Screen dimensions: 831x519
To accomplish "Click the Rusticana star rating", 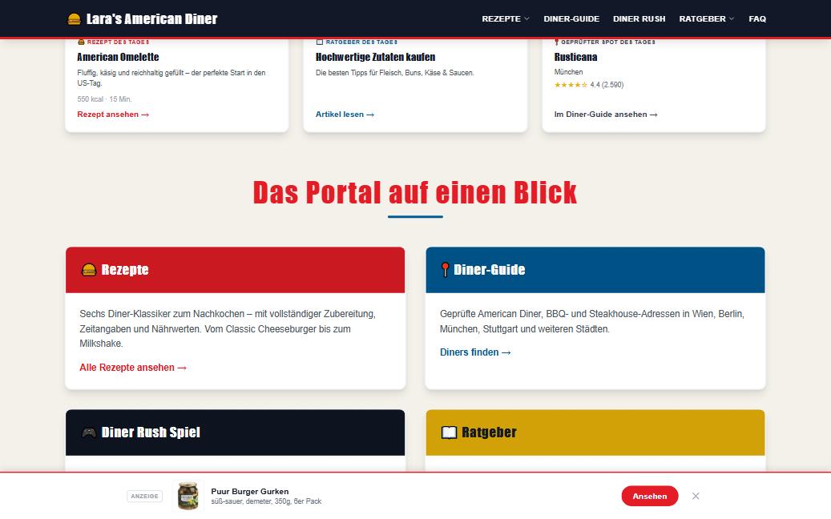I will pos(571,85).
